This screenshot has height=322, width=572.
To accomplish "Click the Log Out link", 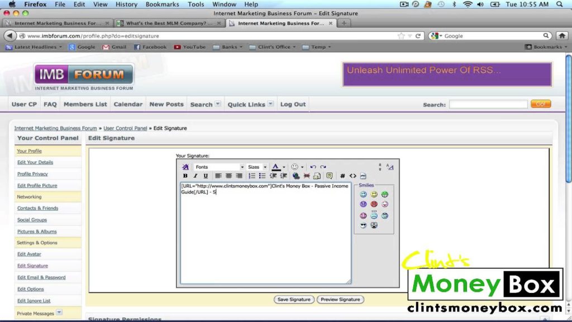I will (293, 105).
